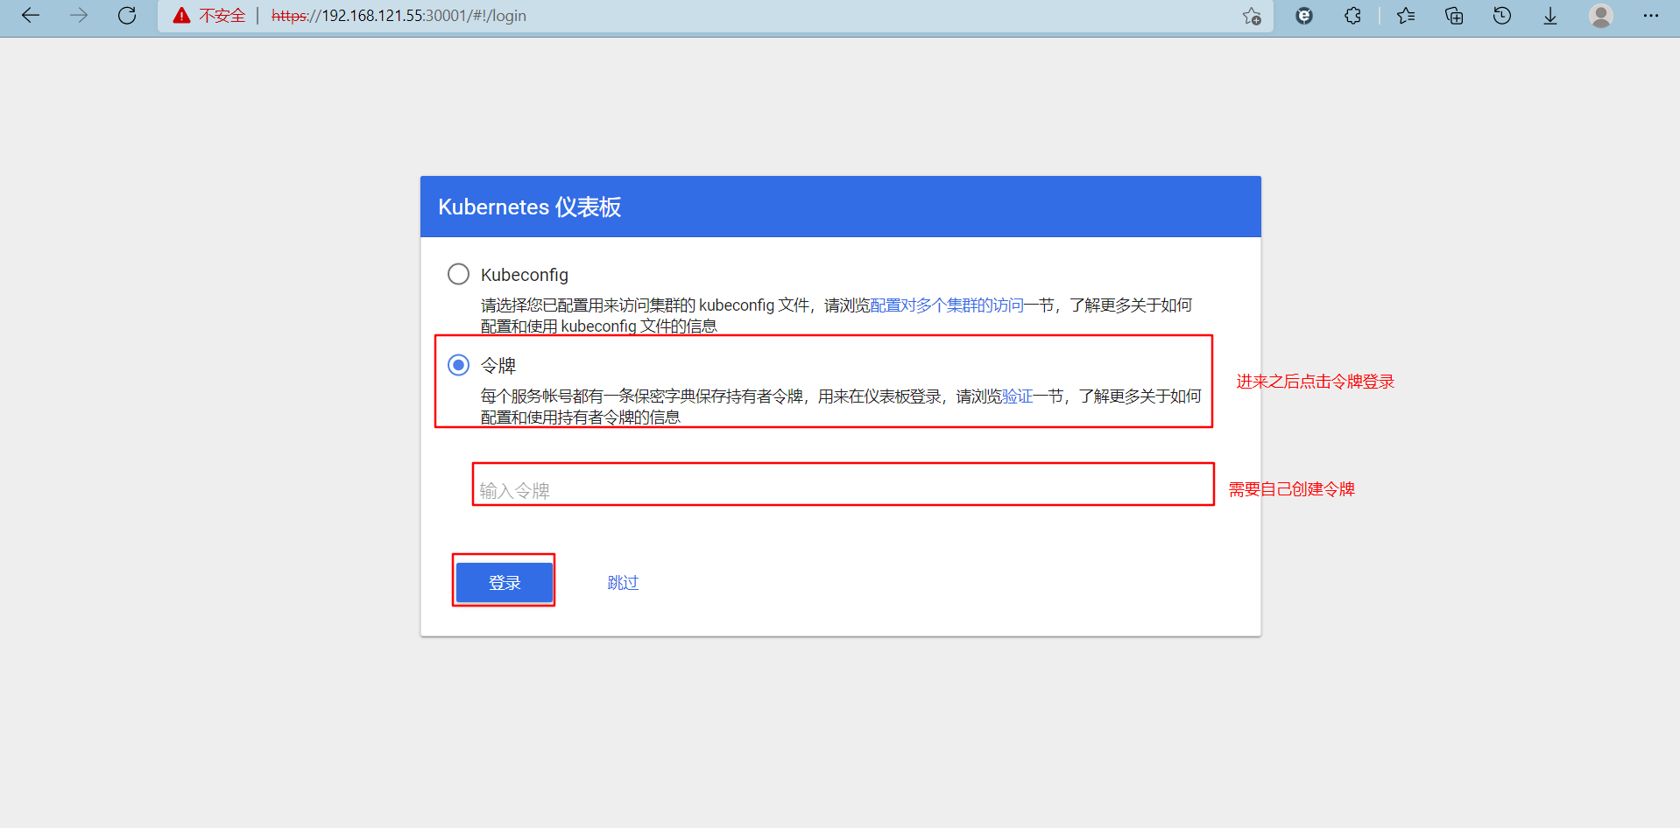
Task: Click the round extension icon beside the address bar
Action: pyautogui.click(x=1304, y=16)
